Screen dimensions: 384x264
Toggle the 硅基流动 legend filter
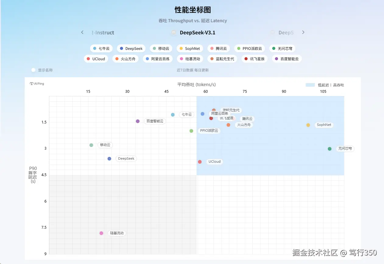(x=190, y=59)
